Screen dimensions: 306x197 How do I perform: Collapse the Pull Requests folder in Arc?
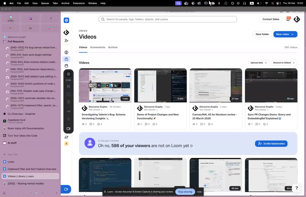[x=16, y=41]
